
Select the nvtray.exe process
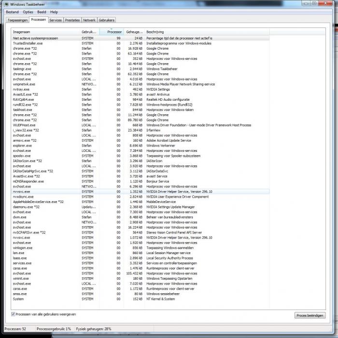click(141, 90)
